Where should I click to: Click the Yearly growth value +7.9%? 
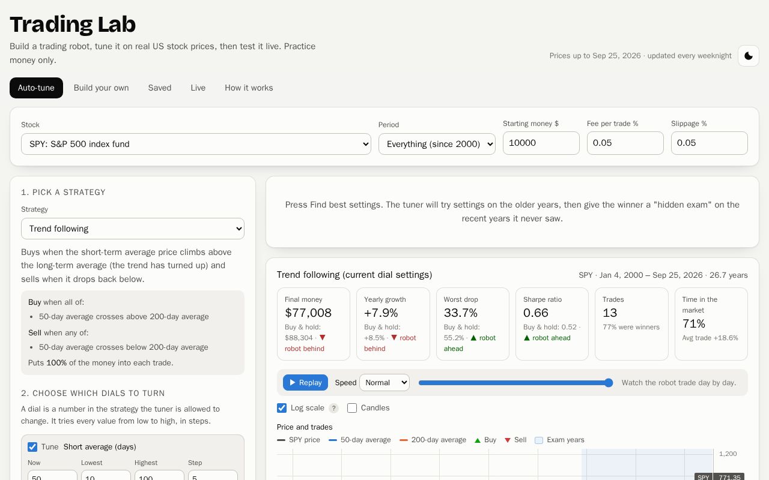[x=381, y=313]
